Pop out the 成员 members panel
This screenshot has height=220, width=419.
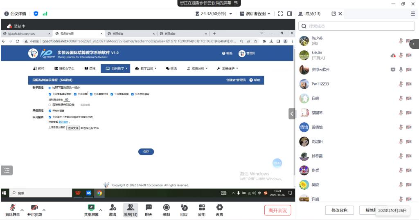coord(333,13)
